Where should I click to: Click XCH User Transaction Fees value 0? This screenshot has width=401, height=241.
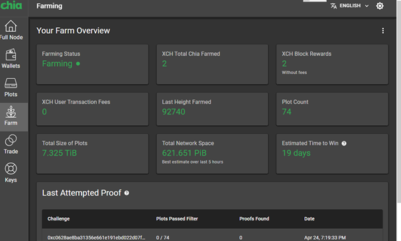click(x=44, y=112)
